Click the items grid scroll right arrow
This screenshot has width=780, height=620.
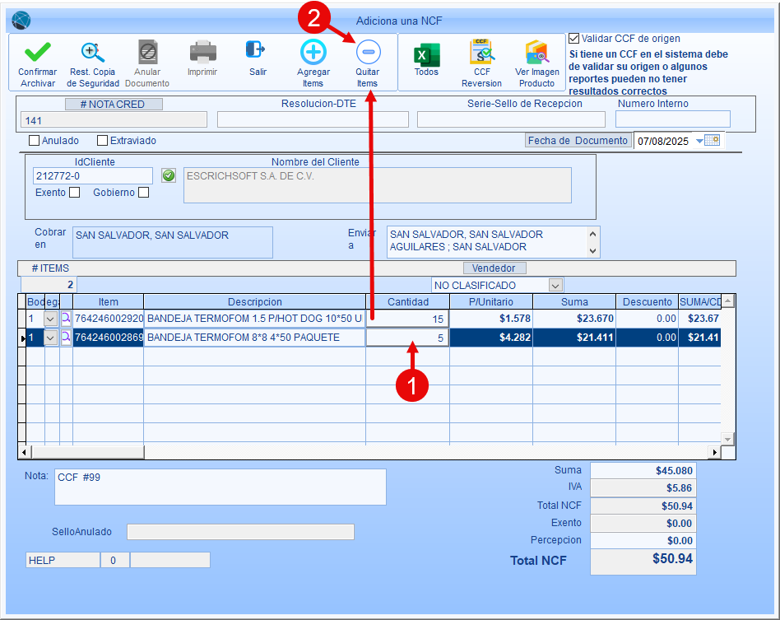click(x=715, y=452)
